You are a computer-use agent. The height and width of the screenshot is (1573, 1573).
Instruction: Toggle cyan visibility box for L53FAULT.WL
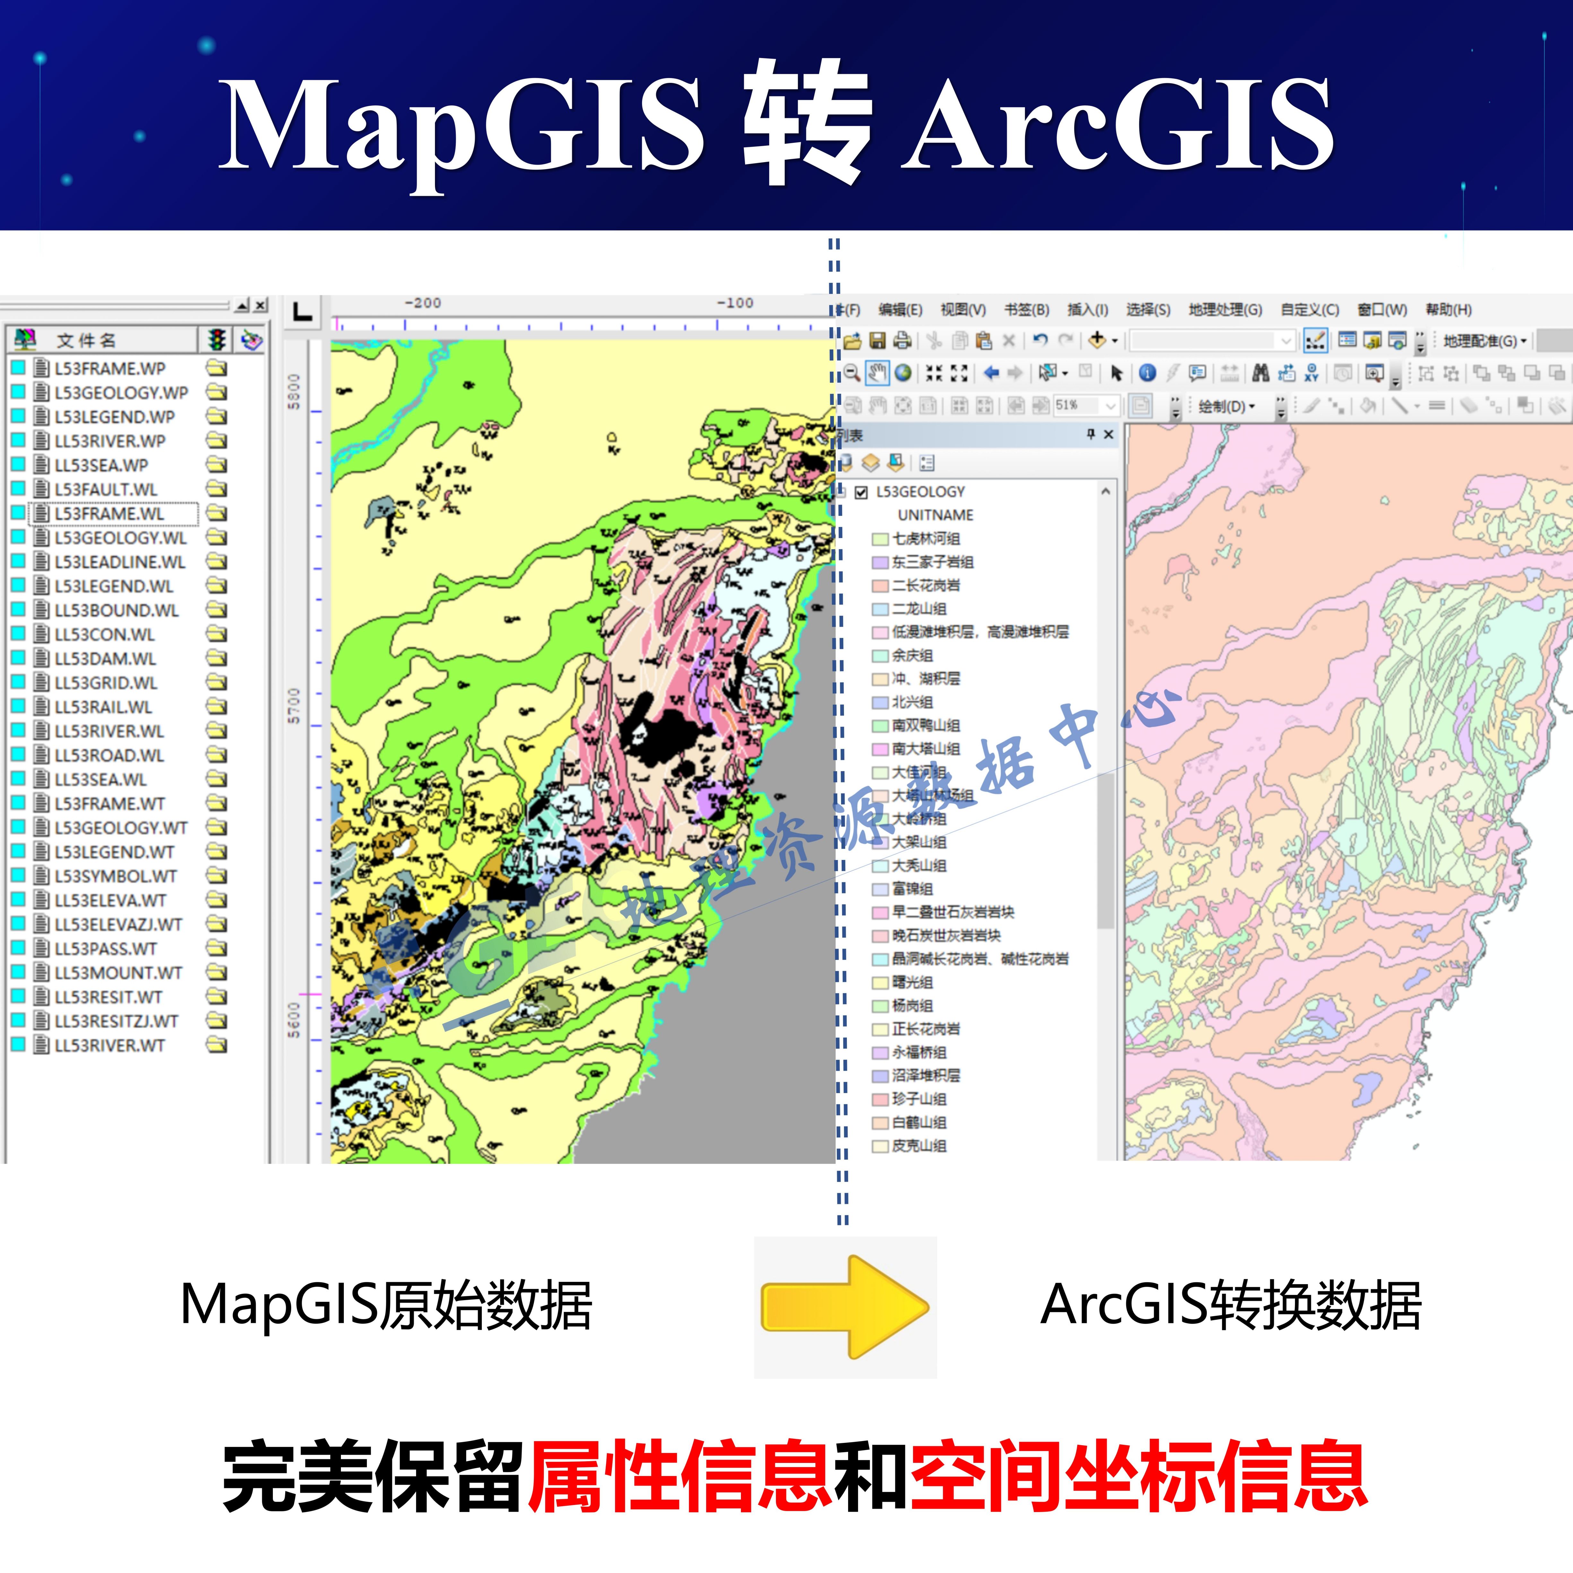click(x=18, y=489)
